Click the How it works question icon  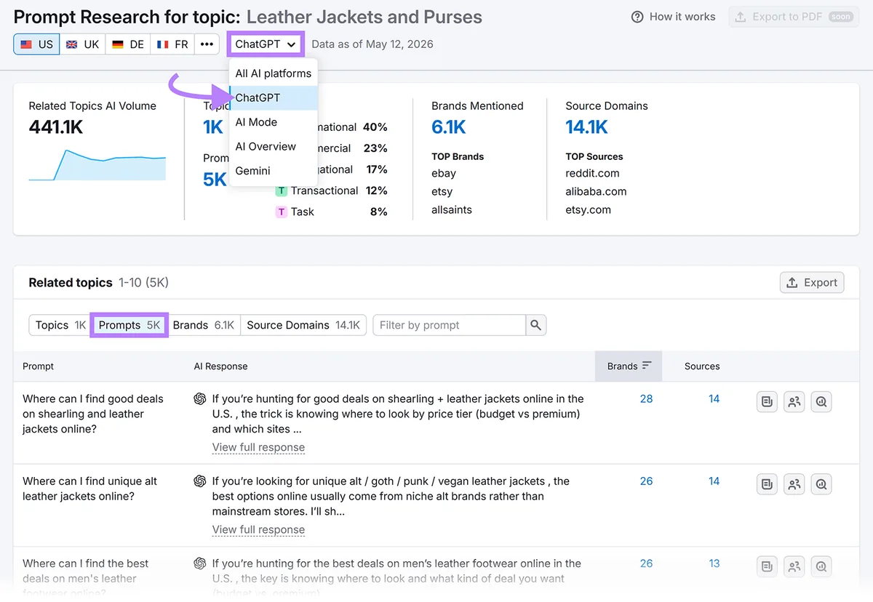[x=637, y=17]
